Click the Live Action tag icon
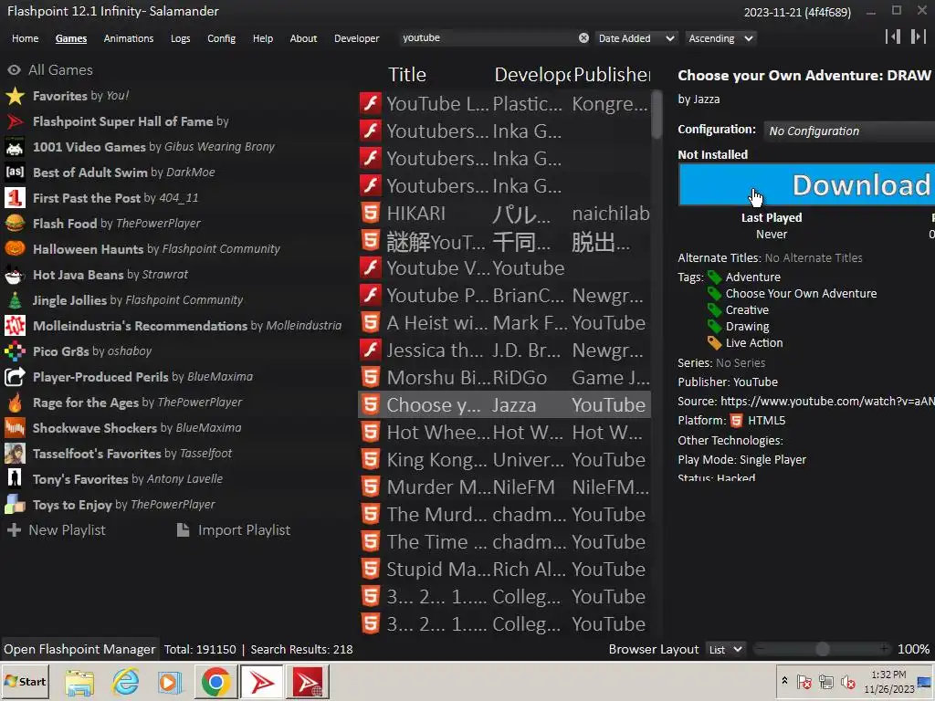935x701 pixels. point(714,343)
